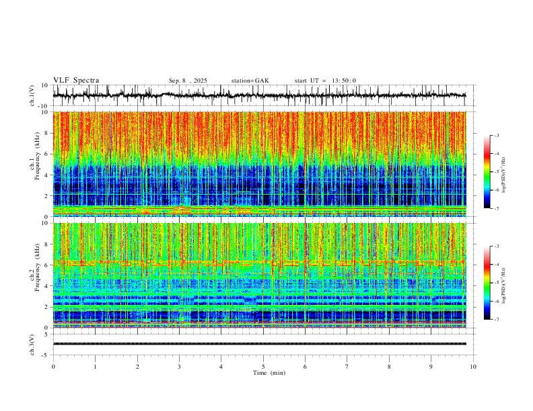Click the "-3" label on ch.1 color scale

click(497, 135)
